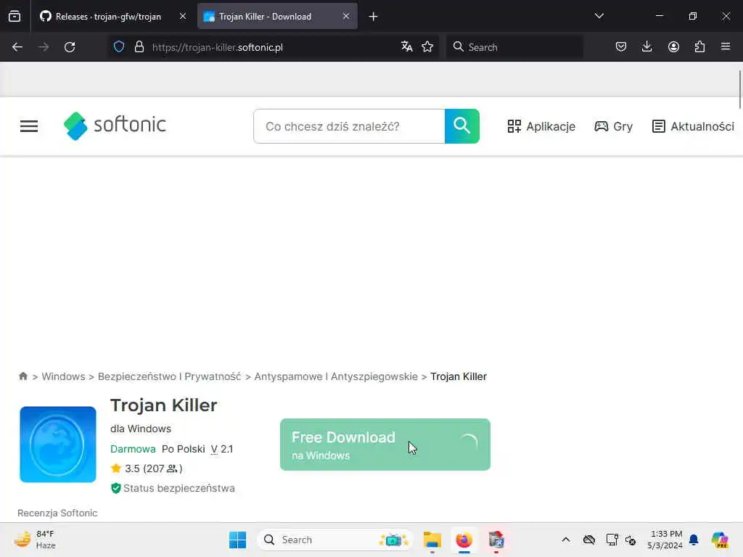This screenshot has width=743, height=557.
Task: Open Bezpieczeństwo I Prywatność breadcrumb
Action: [x=169, y=376]
